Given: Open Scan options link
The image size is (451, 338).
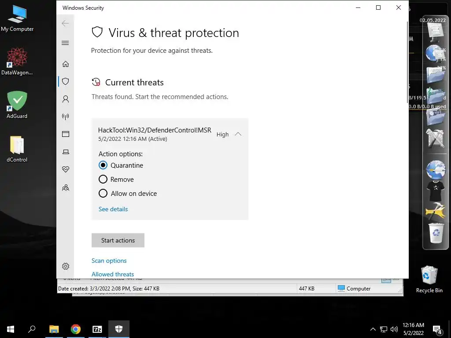Looking at the screenshot, I should [109, 261].
